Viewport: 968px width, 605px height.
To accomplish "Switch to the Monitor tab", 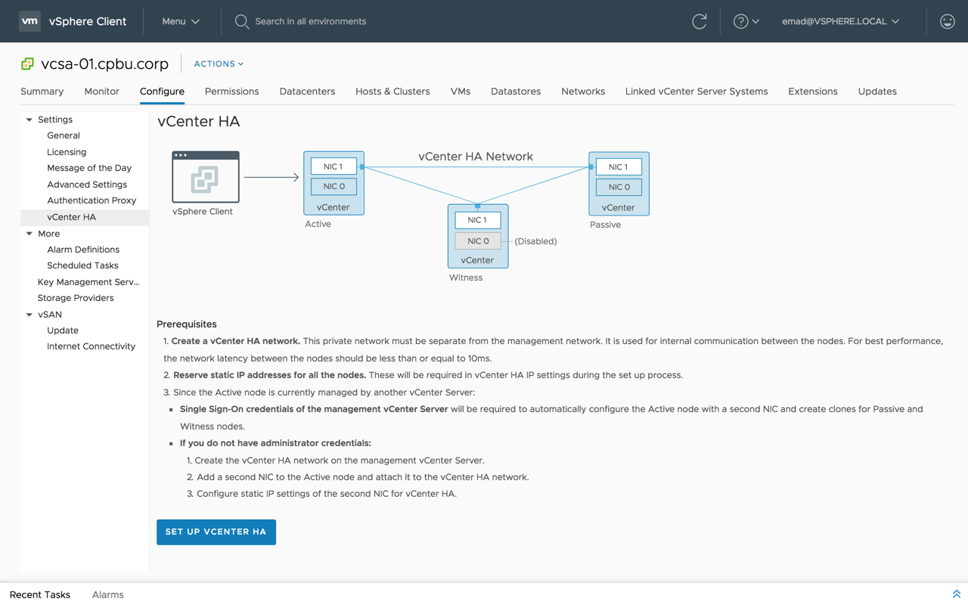I will [101, 92].
